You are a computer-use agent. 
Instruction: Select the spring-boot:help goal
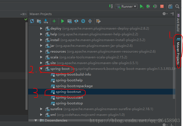(69, 80)
